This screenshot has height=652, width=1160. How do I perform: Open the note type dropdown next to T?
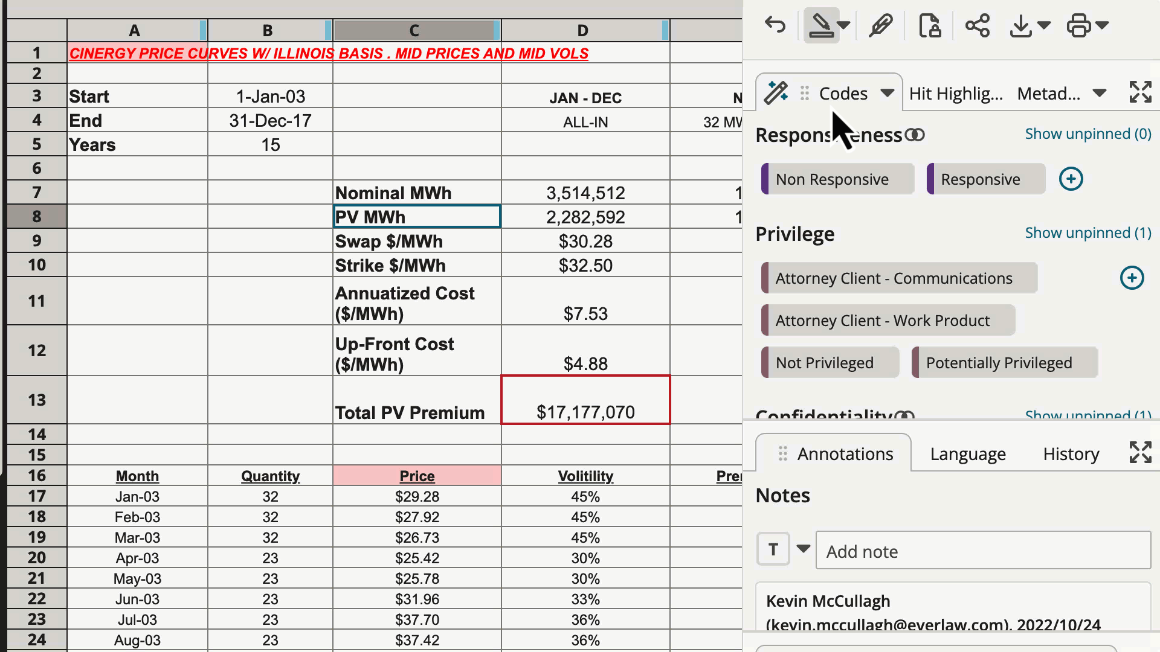click(803, 549)
